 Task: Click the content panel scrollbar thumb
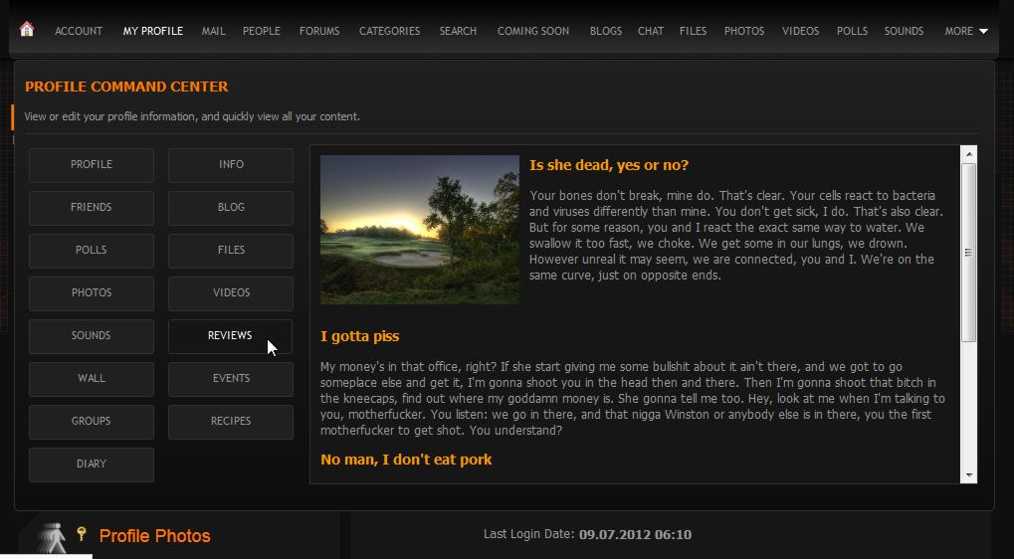[968, 253]
